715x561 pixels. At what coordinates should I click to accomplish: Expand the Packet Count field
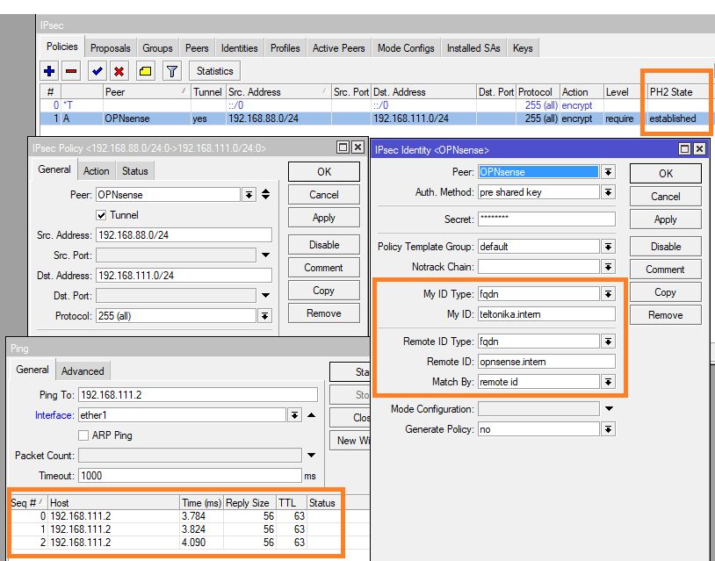click(312, 456)
